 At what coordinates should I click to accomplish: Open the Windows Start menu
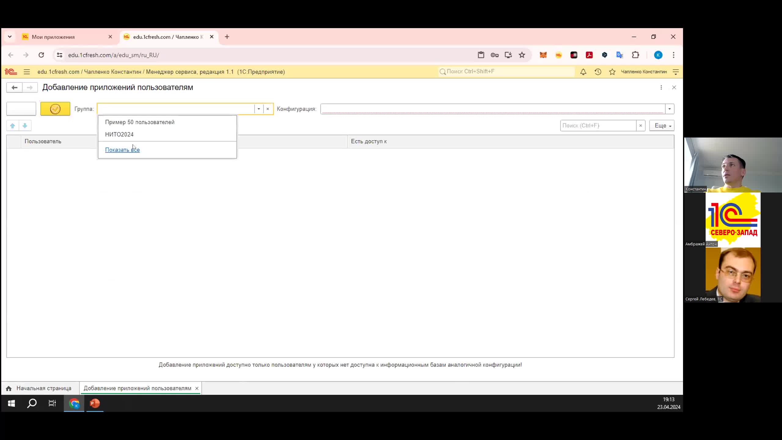[x=11, y=404]
